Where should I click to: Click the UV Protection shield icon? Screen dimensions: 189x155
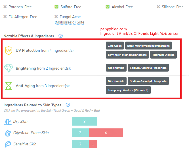[9, 51]
